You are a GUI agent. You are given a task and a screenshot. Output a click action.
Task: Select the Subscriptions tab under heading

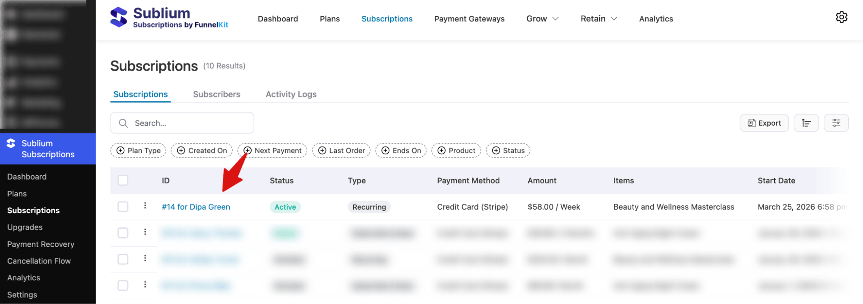[x=140, y=94]
